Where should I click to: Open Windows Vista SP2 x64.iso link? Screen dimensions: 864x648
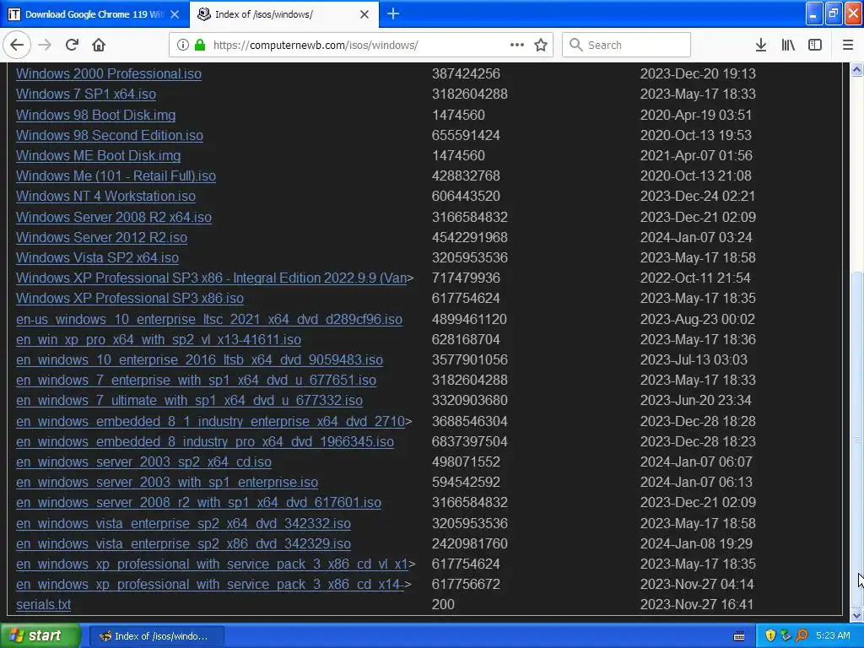tap(98, 258)
